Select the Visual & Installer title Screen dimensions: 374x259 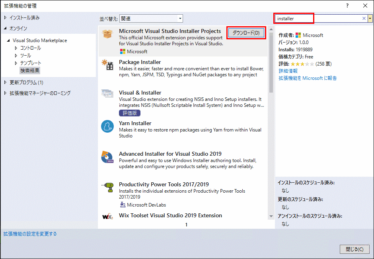pyautogui.click(x=140, y=93)
